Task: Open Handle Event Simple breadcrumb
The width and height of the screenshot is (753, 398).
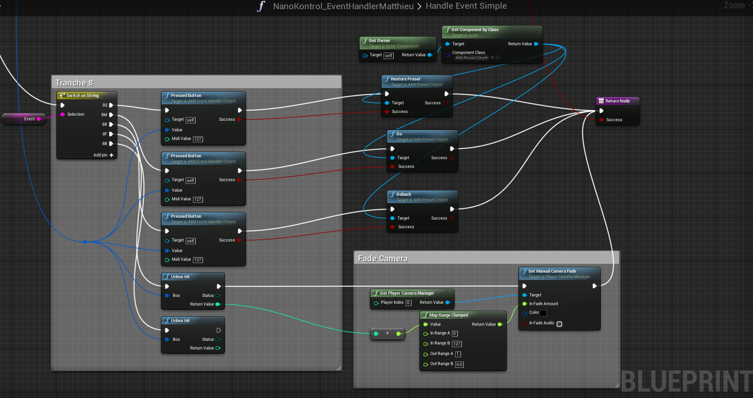Action: point(466,6)
